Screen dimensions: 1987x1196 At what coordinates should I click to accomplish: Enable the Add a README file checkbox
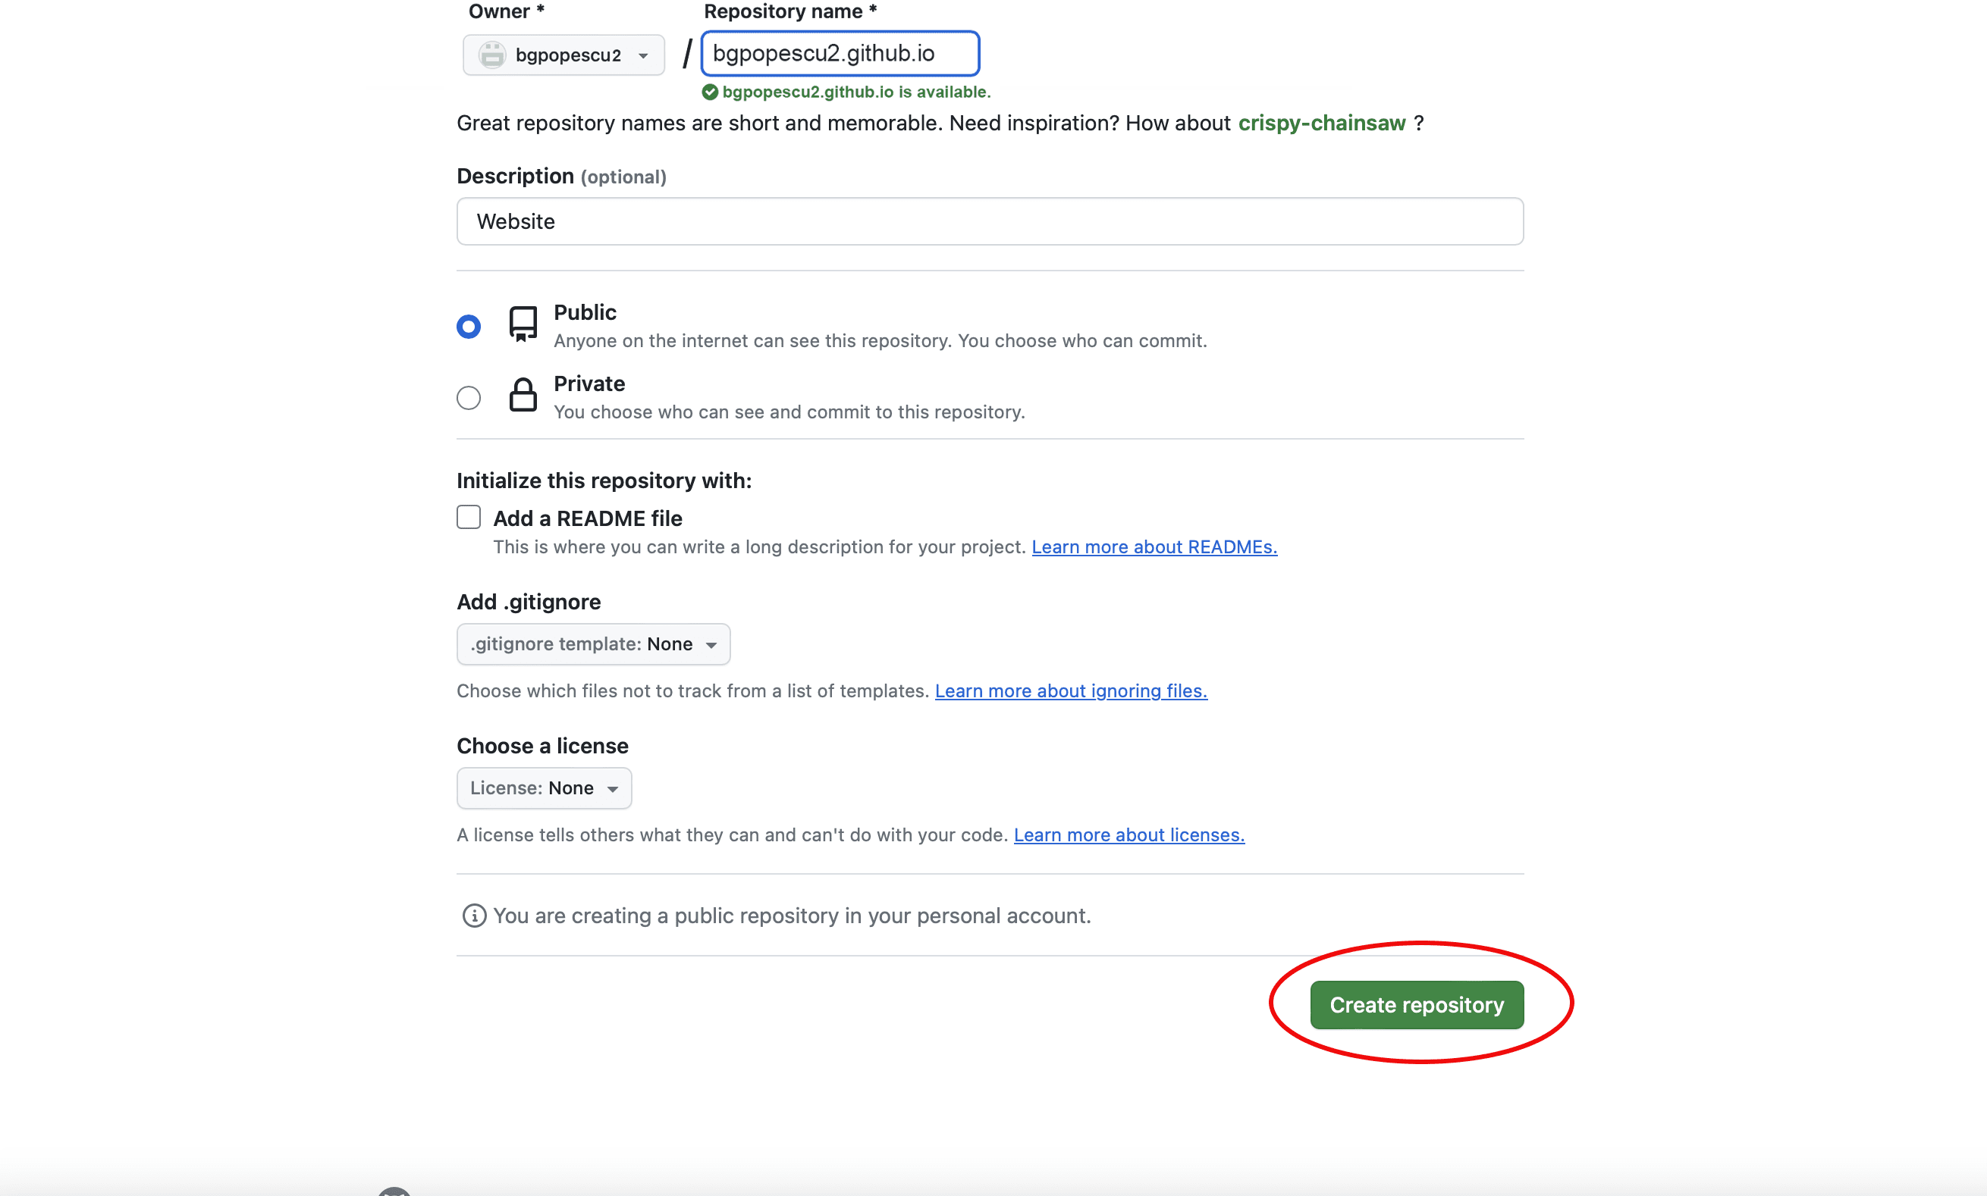[469, 517]
